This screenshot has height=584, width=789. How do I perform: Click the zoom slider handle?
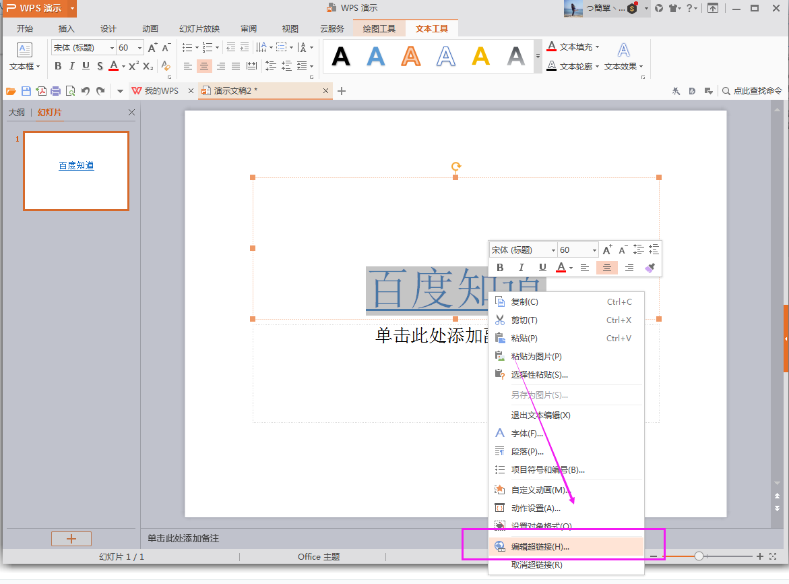click(x=699, y=556)
